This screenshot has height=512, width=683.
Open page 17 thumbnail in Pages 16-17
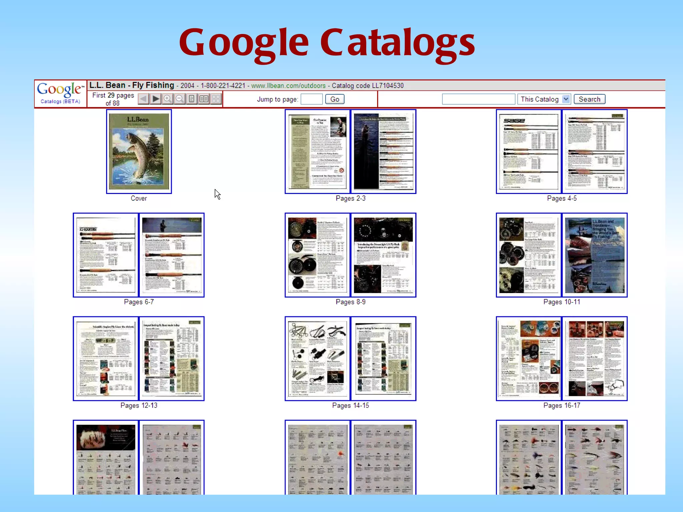pyautogui.click(x=595, y=359)
